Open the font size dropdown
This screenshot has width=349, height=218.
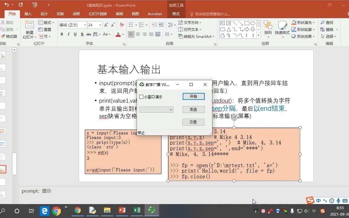[x=100, y=25]
